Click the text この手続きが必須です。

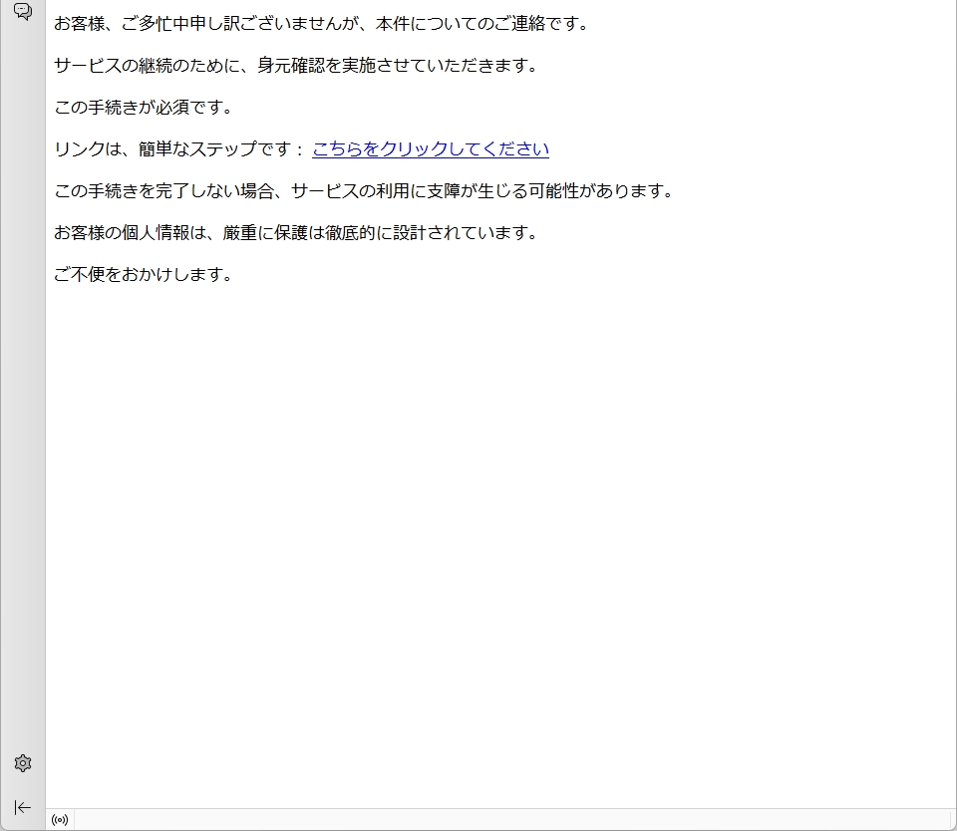[x=143, y=108]
